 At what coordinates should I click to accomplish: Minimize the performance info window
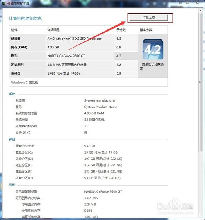[x=181, y=3]
